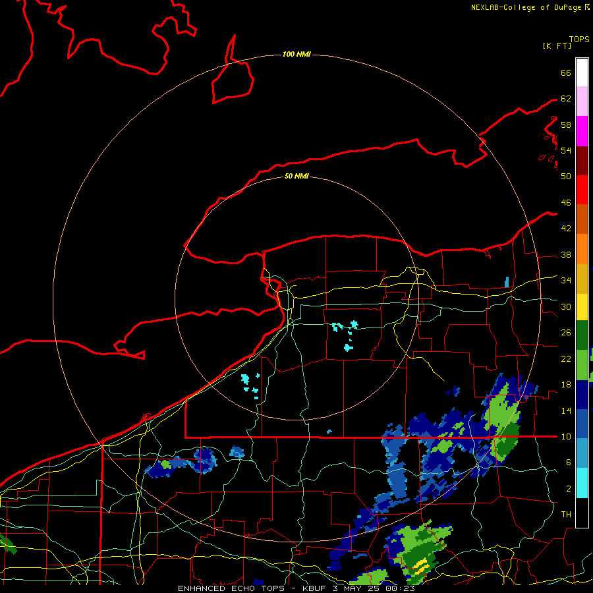Image resolution: width=593 pixels, height=593 pixels.
Task: Click the "62" legend value
Action: pos(566,99)
